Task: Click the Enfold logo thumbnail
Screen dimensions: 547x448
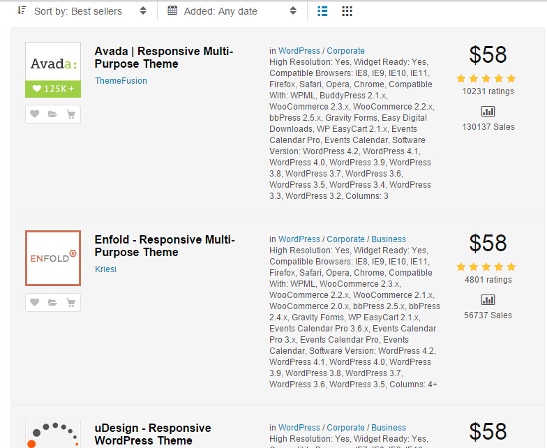Action: pyautogui.click(x=53, y=258)
